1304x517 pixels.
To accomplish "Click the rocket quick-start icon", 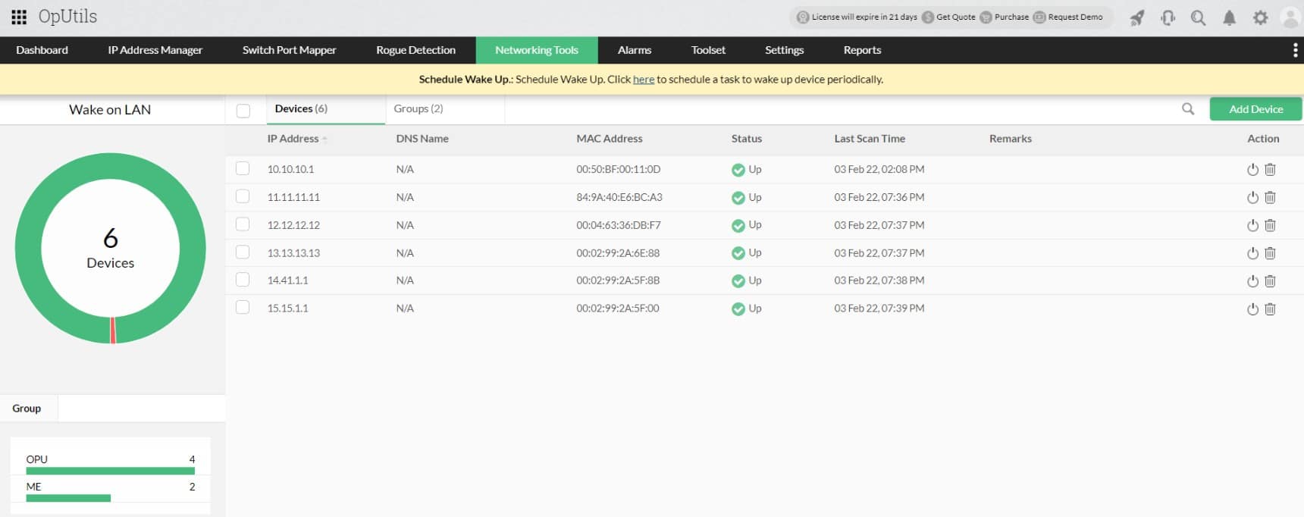I will click(1137, 17).
